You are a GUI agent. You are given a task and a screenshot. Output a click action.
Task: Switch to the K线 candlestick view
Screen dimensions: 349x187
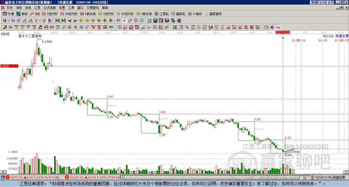[x=35, y=14]
